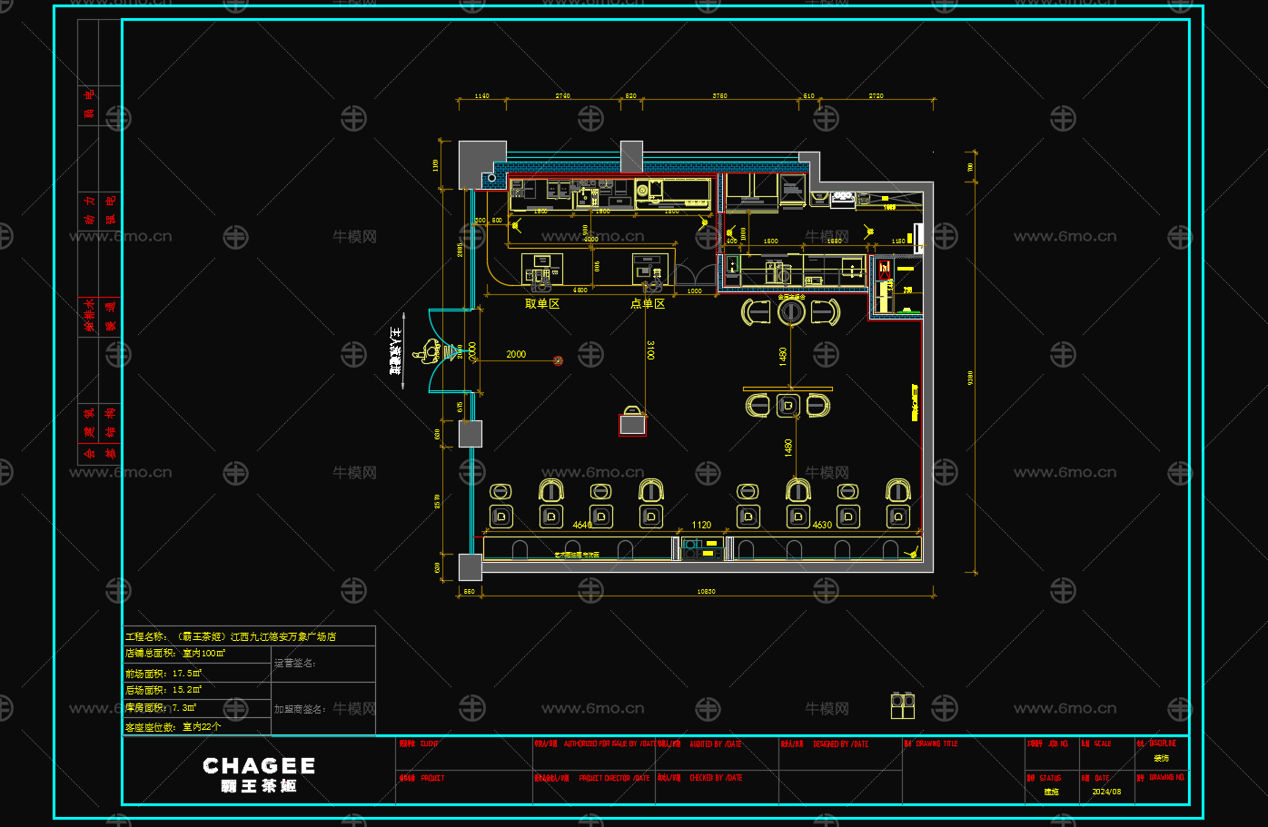Select the 10850 overall width dimension
This screenshot has width=1268, height=827.
[x=706, y=591]
